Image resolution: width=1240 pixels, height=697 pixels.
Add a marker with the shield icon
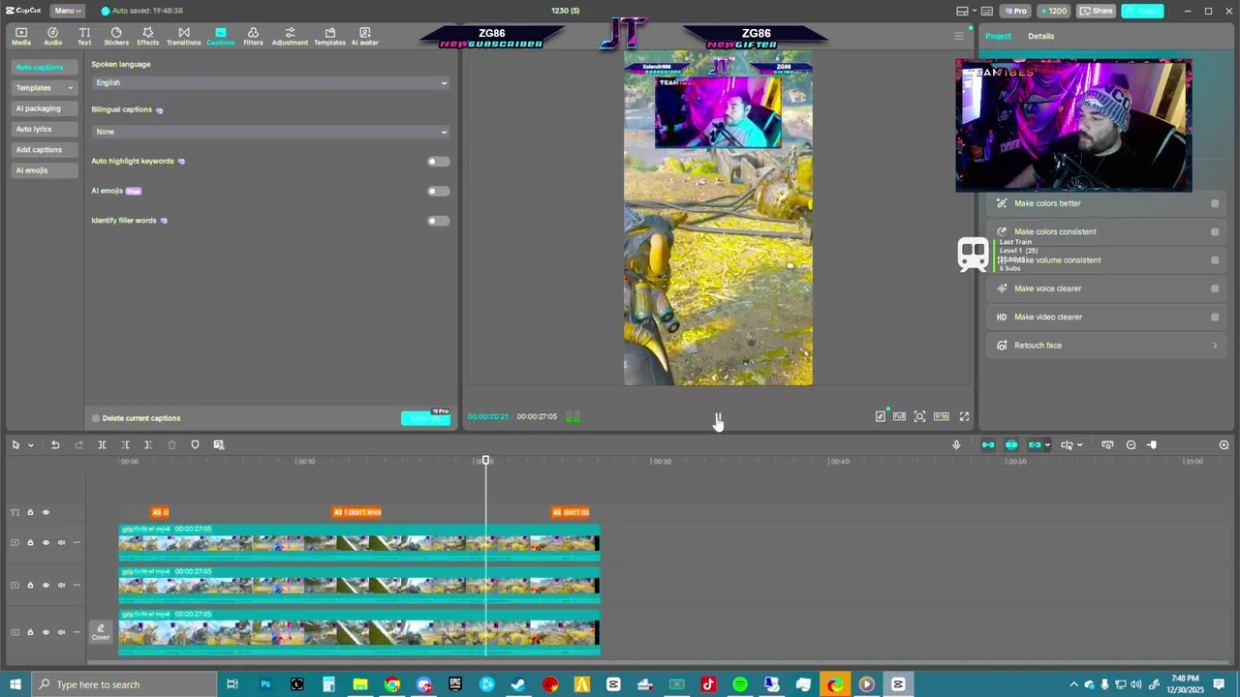[195, 444]
